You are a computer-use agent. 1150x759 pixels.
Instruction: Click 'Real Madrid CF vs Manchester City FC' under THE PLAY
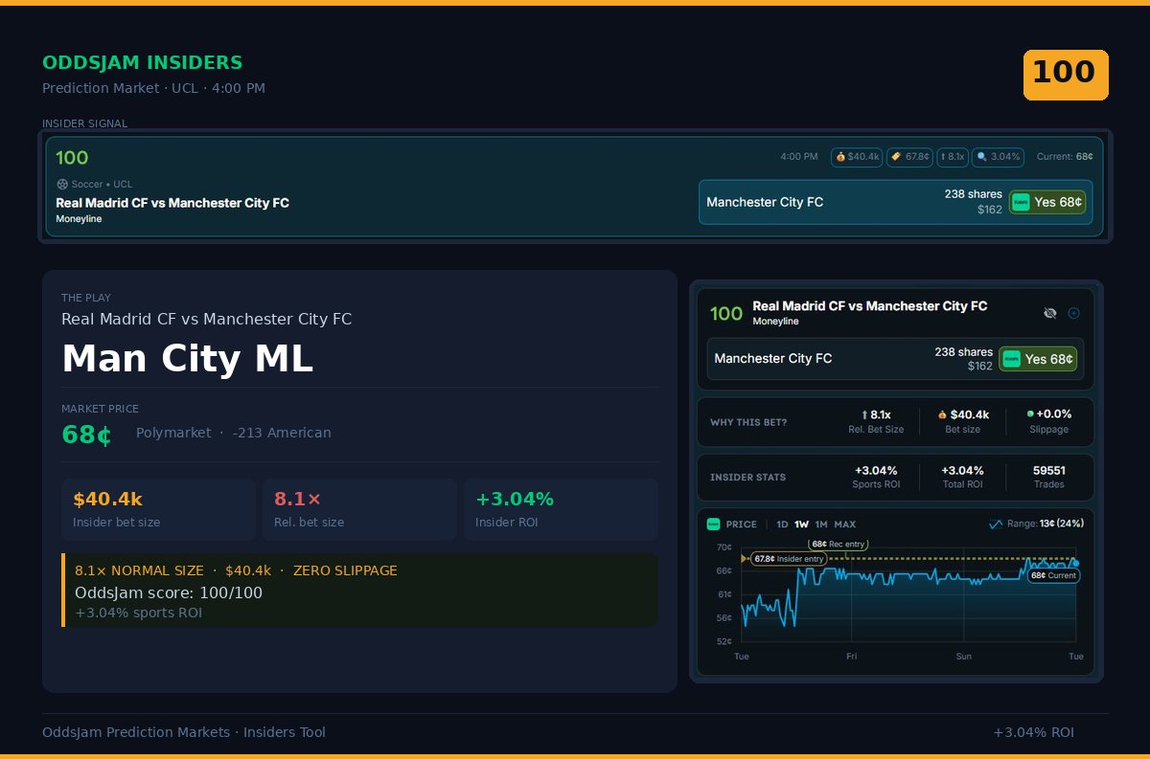[207, 320]
